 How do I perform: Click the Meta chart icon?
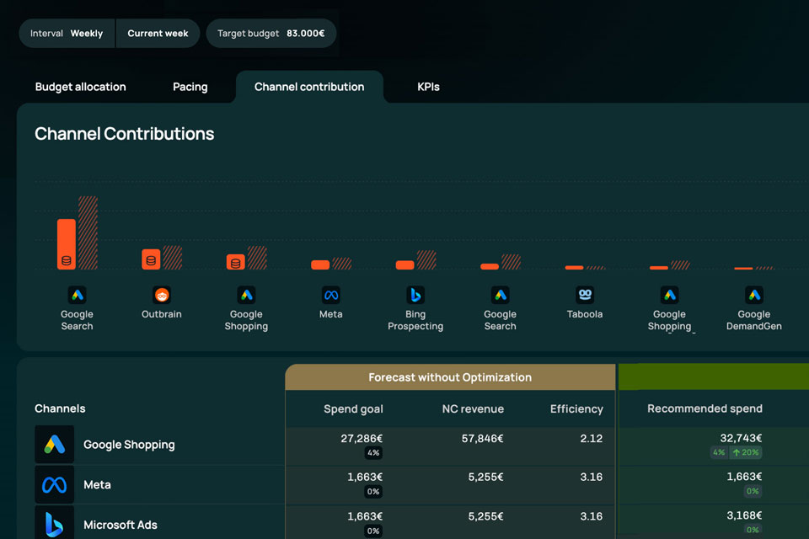tap(330, 295)
